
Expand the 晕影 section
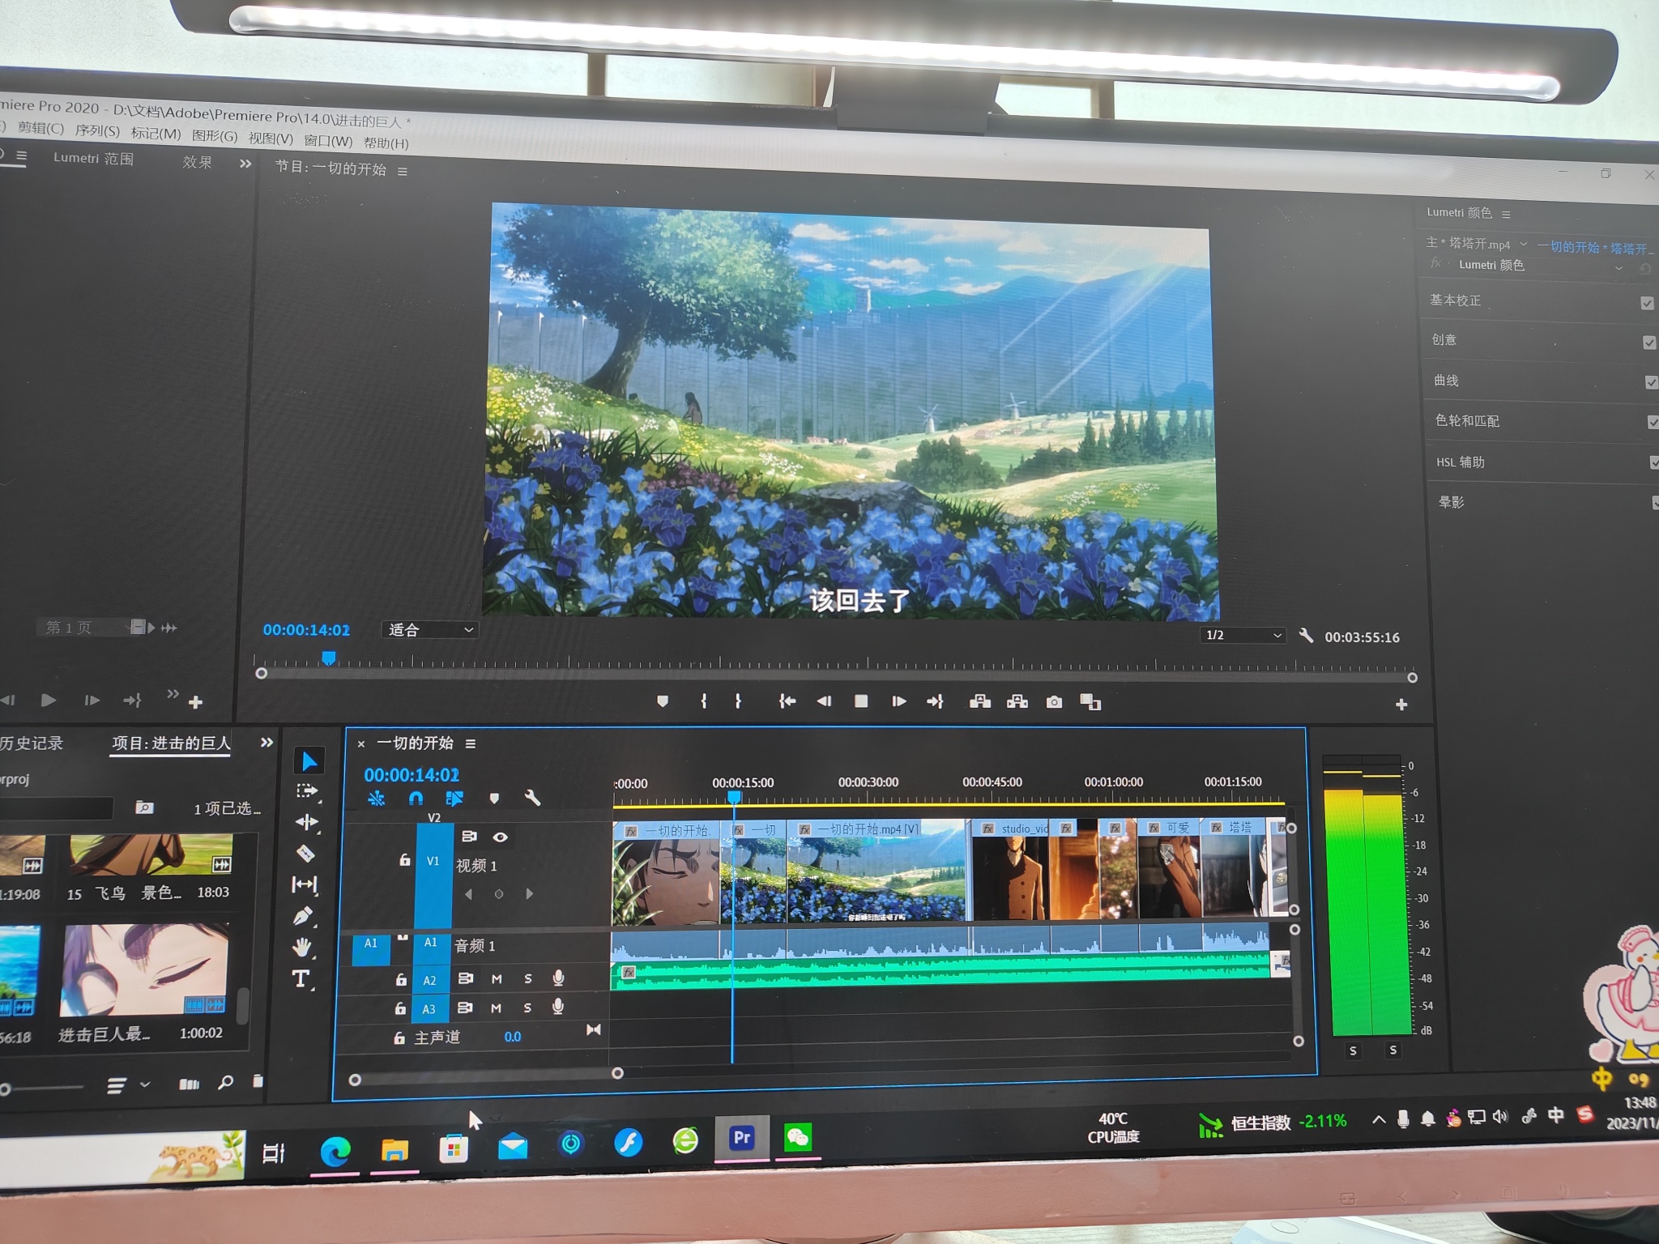click(1451, 502)
